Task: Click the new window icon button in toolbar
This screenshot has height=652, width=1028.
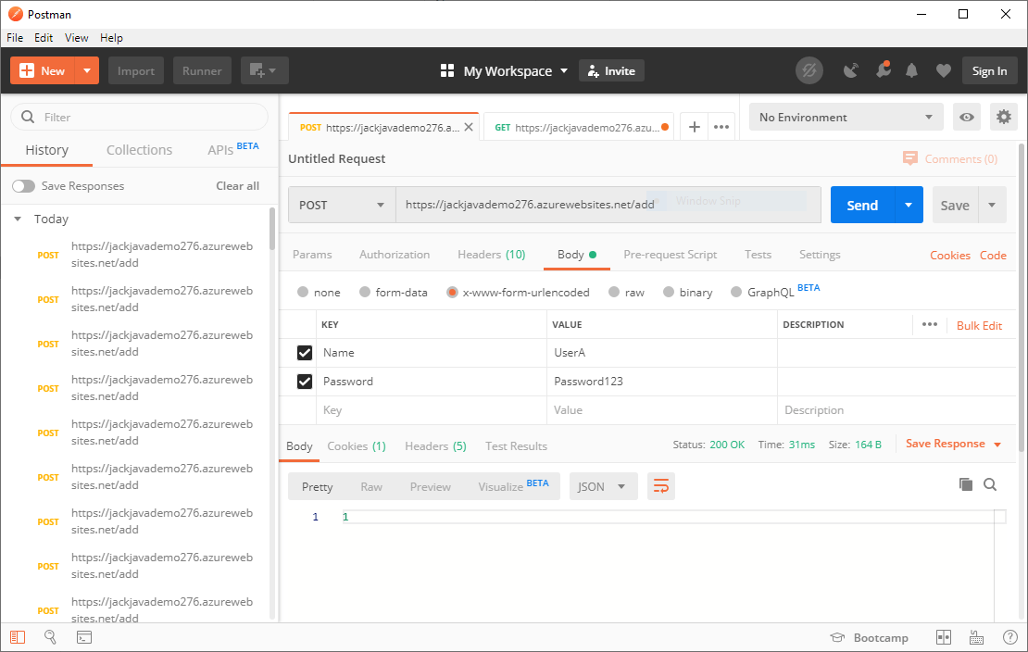Action: (x=264, y=70)
